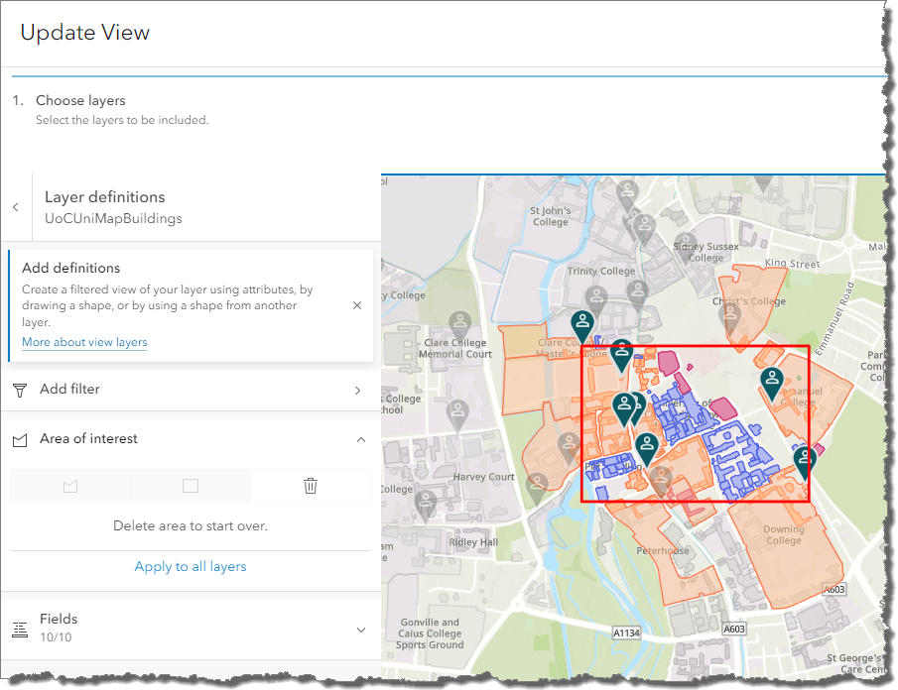898x690 pixels.
Task: Expand the Fields section
Action: (361, 630)
